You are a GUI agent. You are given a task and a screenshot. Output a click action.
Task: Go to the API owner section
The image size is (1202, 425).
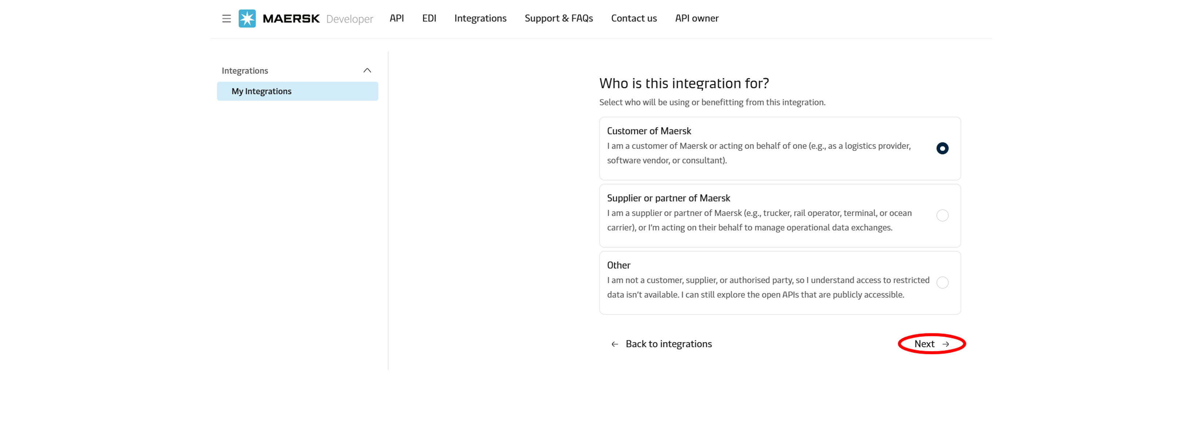(697, 18)
